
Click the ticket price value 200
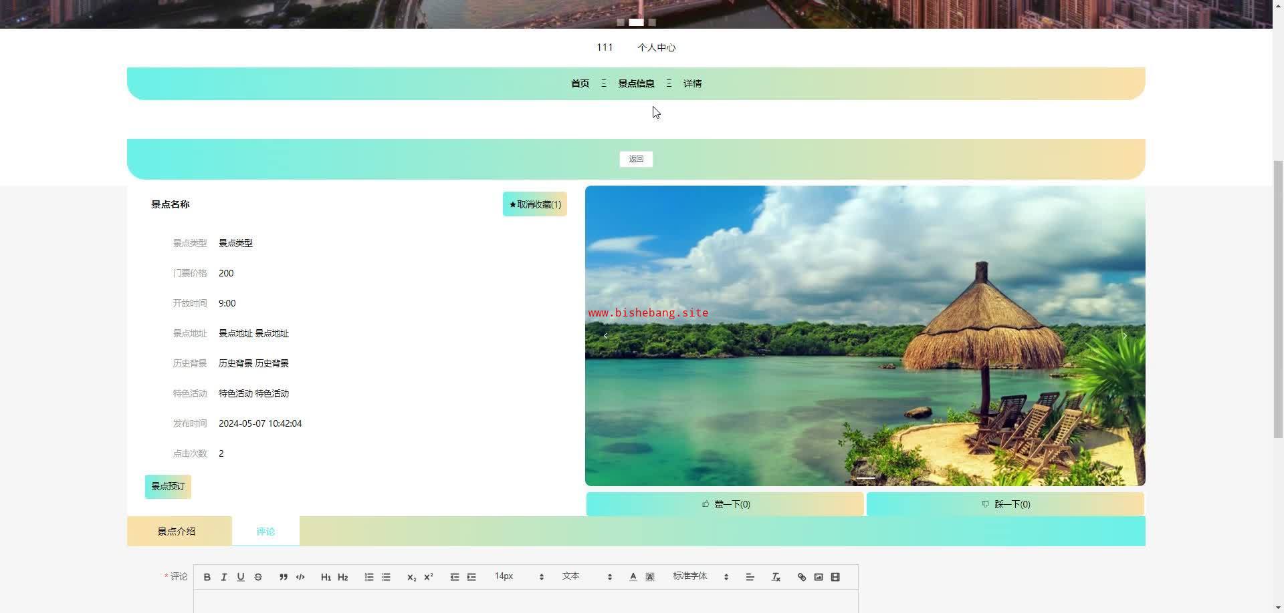[226, 273]
